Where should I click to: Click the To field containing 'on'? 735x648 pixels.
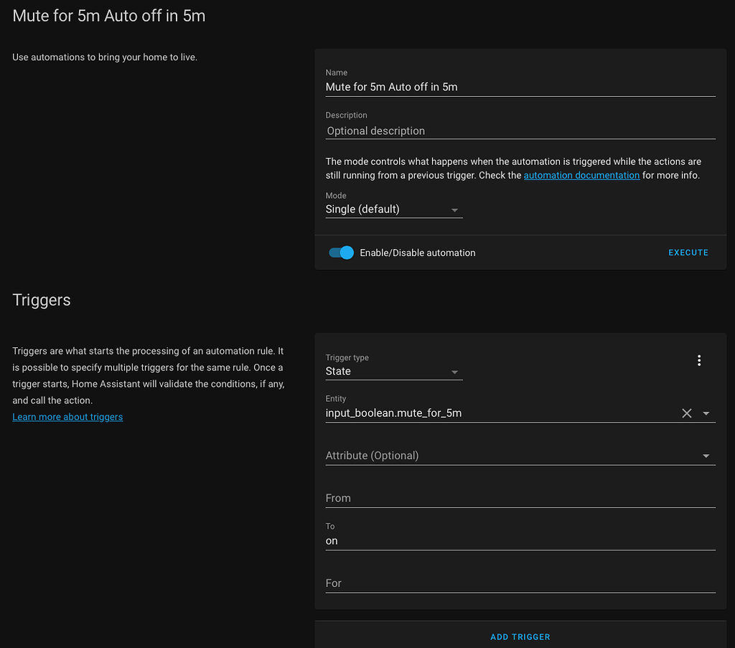520,541
